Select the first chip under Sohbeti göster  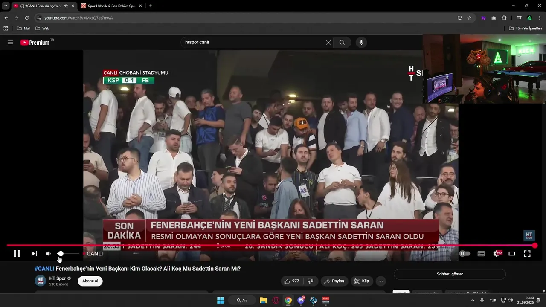coord(401,293)
